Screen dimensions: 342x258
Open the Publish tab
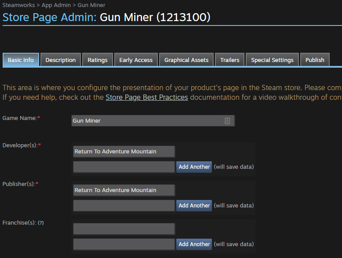pos(315,60)
